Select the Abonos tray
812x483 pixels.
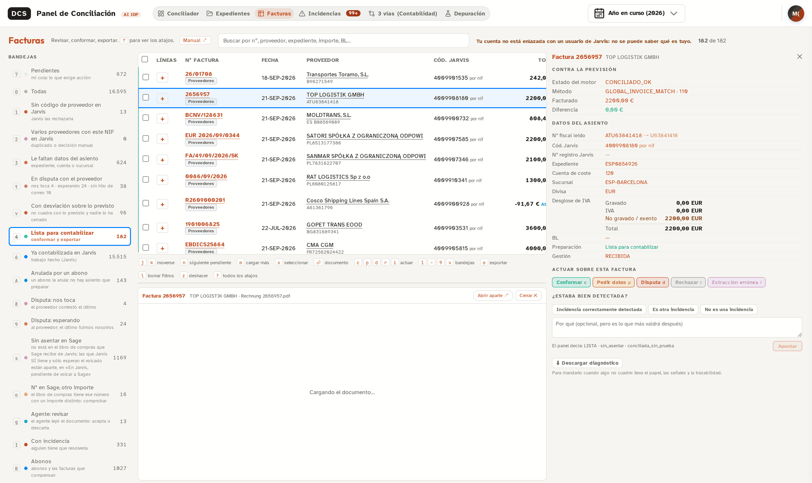tap(70, 468)
